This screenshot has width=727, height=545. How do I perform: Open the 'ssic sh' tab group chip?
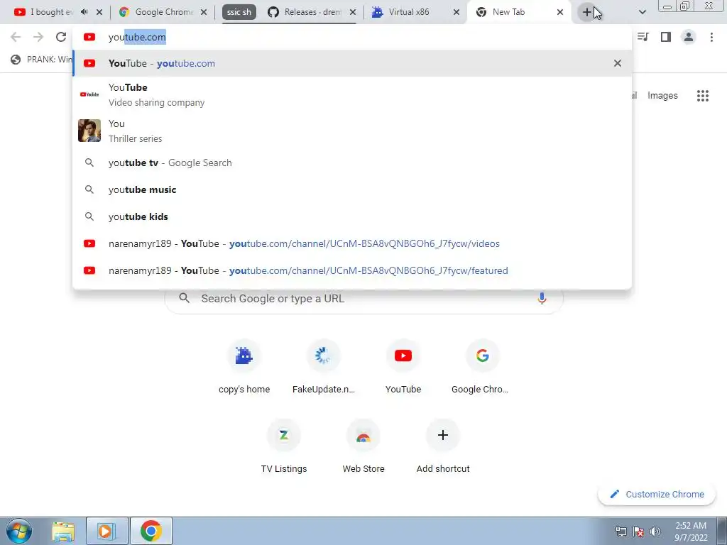click(239, 12)
